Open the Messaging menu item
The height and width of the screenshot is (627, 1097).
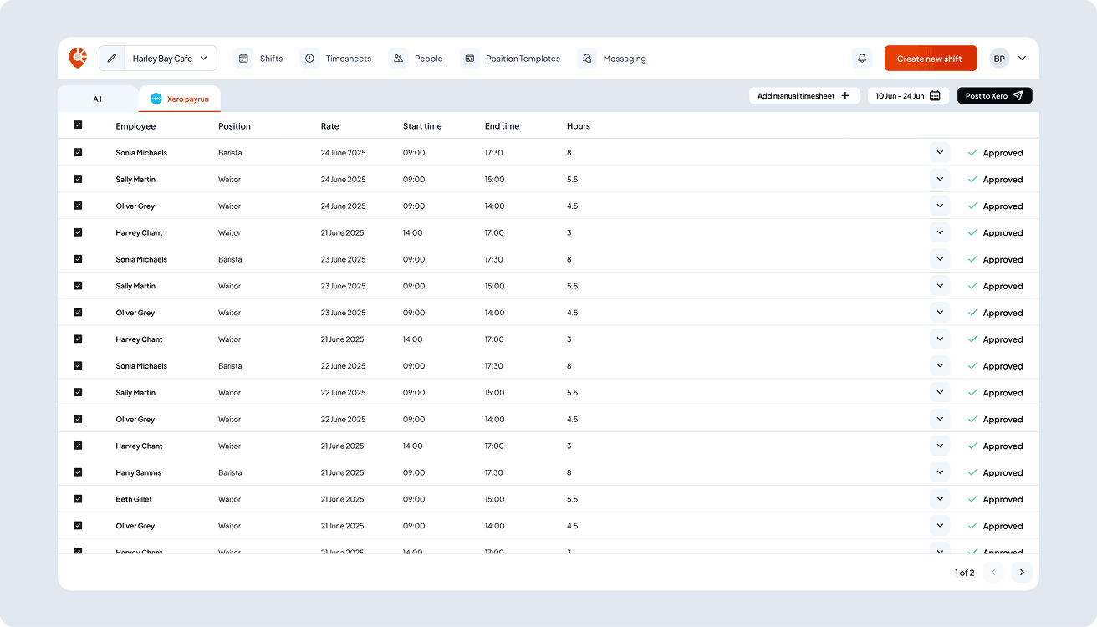pos(612,59)
